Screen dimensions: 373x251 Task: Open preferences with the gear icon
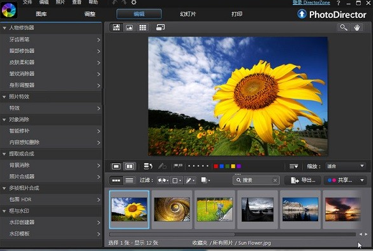[x=134, y=3]
